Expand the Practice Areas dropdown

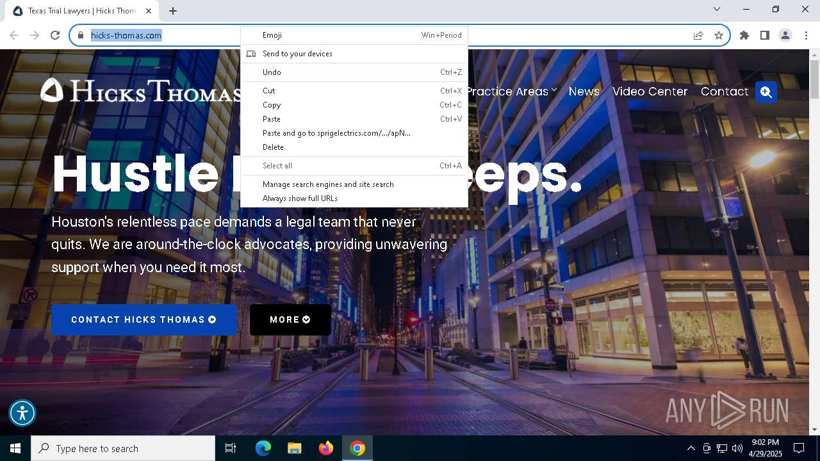(512, 92)
